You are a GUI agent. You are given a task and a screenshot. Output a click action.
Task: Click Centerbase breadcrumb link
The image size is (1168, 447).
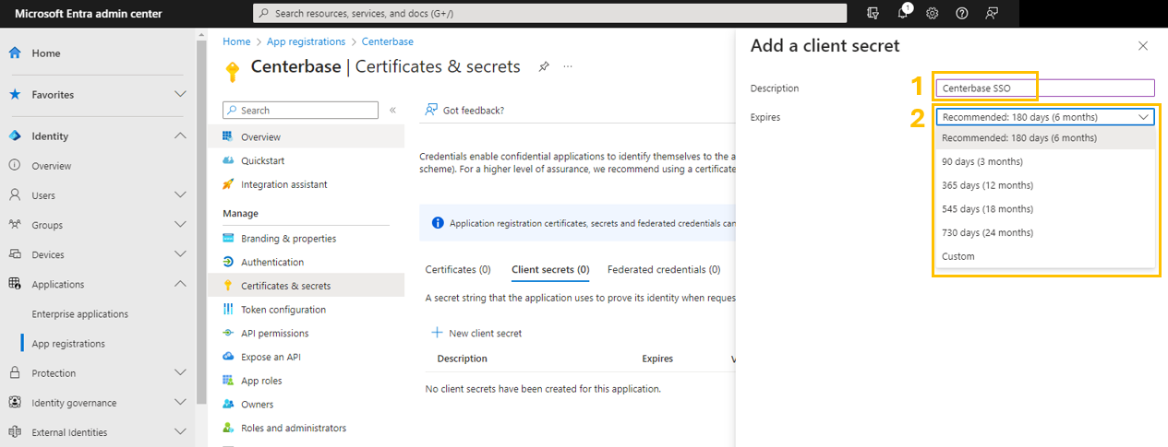click(x=388, y=41)
